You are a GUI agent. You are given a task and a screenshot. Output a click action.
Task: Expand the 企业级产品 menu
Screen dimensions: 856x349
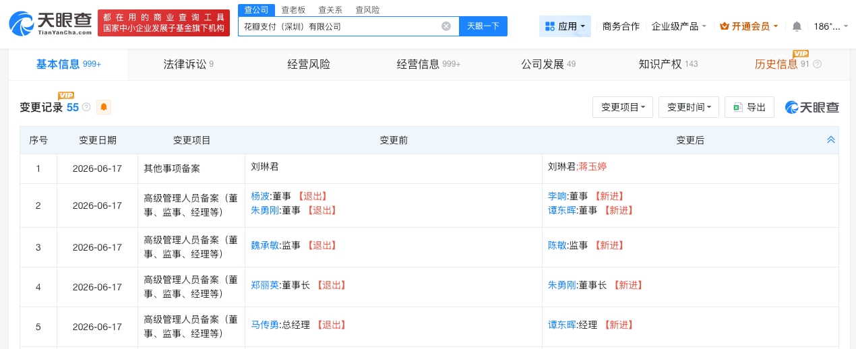(679, 26)
